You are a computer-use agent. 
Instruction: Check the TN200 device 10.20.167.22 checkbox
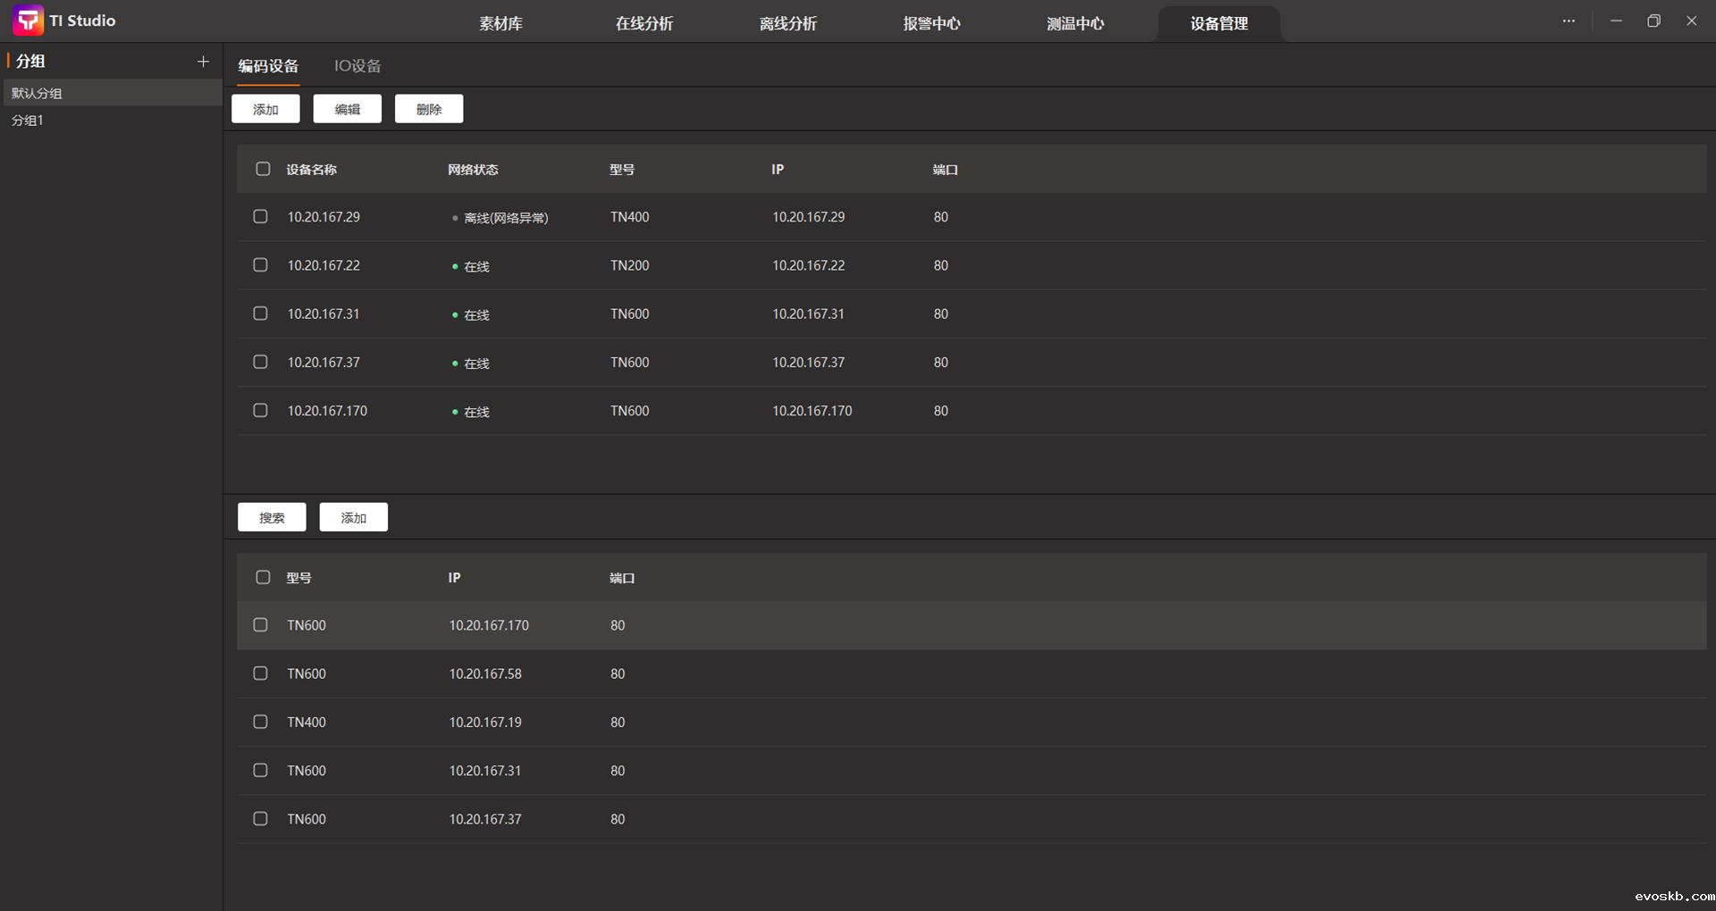coord(260,265)
